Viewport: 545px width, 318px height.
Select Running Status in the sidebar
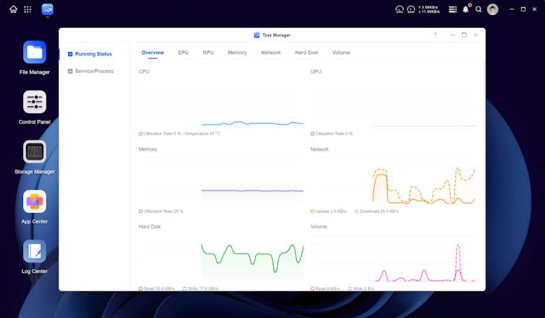[94, 54]
